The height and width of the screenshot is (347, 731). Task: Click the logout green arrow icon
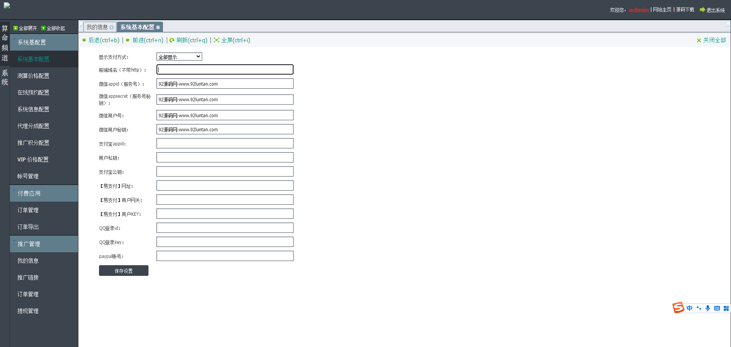(702, 10)
